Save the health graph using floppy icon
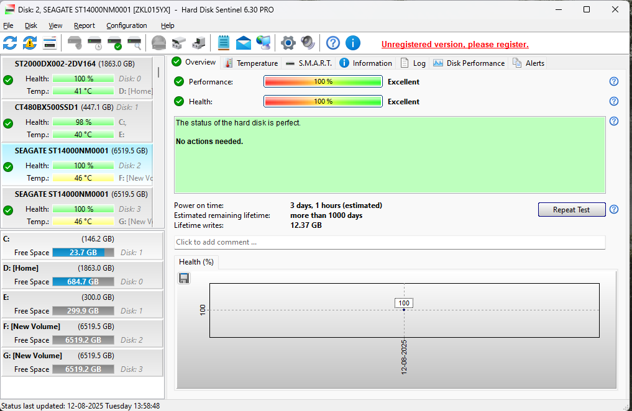632x411 pixels. click(184, 278)
